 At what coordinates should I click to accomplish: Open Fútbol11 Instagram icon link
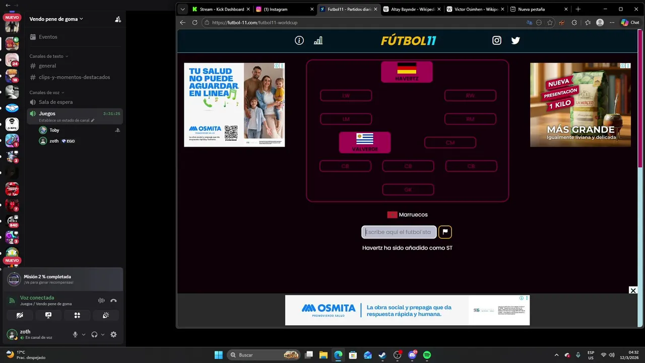click(497, 40)
